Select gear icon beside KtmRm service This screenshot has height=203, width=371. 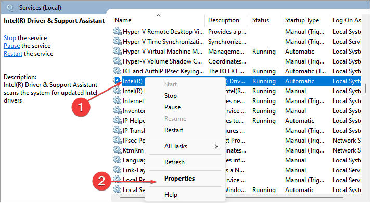(x=117, y=150)
